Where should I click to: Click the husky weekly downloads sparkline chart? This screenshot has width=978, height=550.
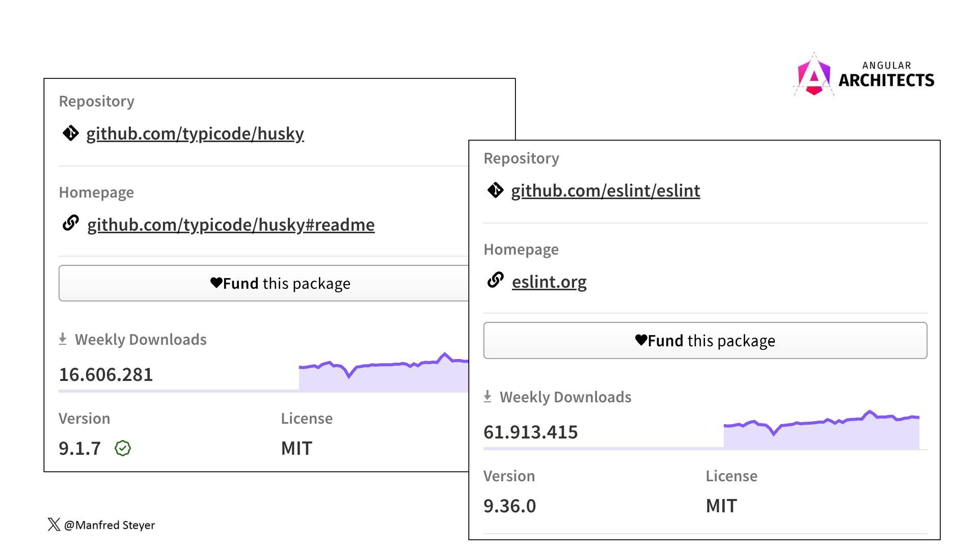pos(384,372)
